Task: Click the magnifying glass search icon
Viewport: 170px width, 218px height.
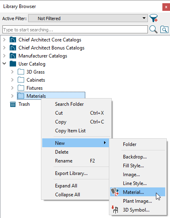Action: [154, 29]
